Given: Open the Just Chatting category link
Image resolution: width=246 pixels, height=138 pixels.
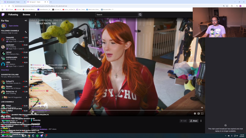Looking at the screenshot, I should pos(36,127).
